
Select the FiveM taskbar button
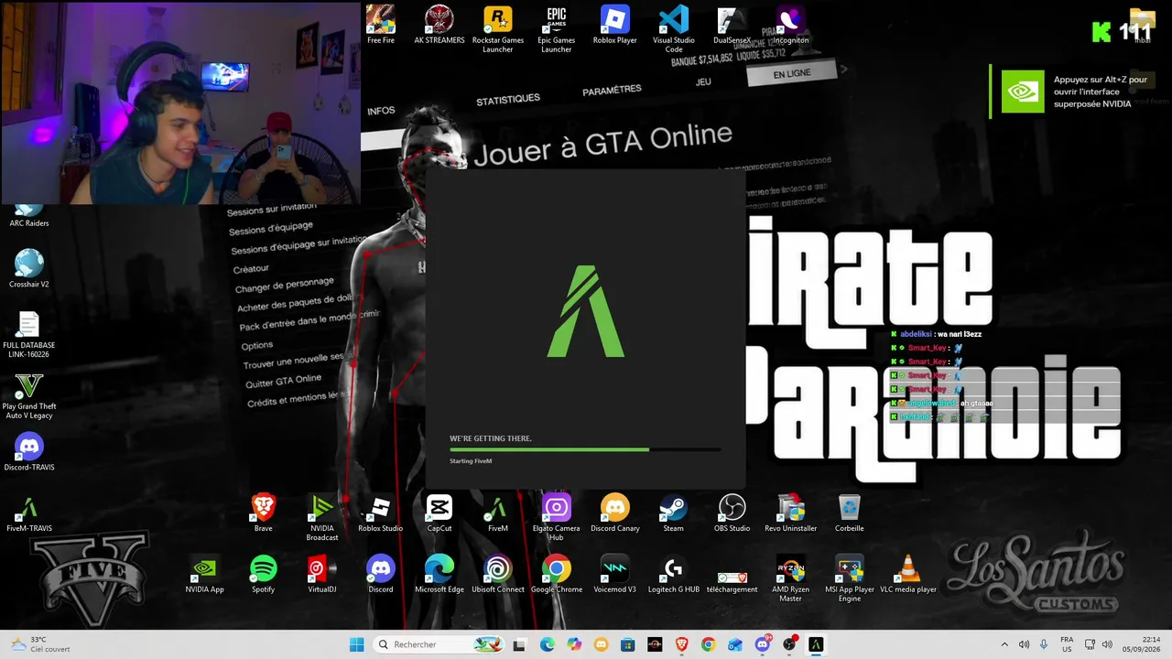pos(815,644)
